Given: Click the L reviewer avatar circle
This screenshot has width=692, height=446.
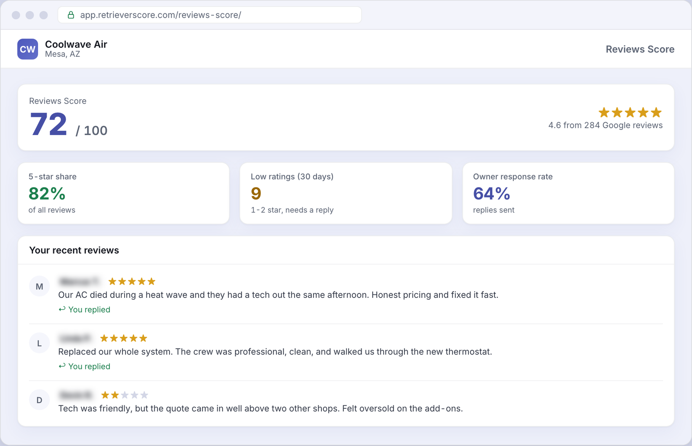Looking at the screenshot, I should click(39, 343).
